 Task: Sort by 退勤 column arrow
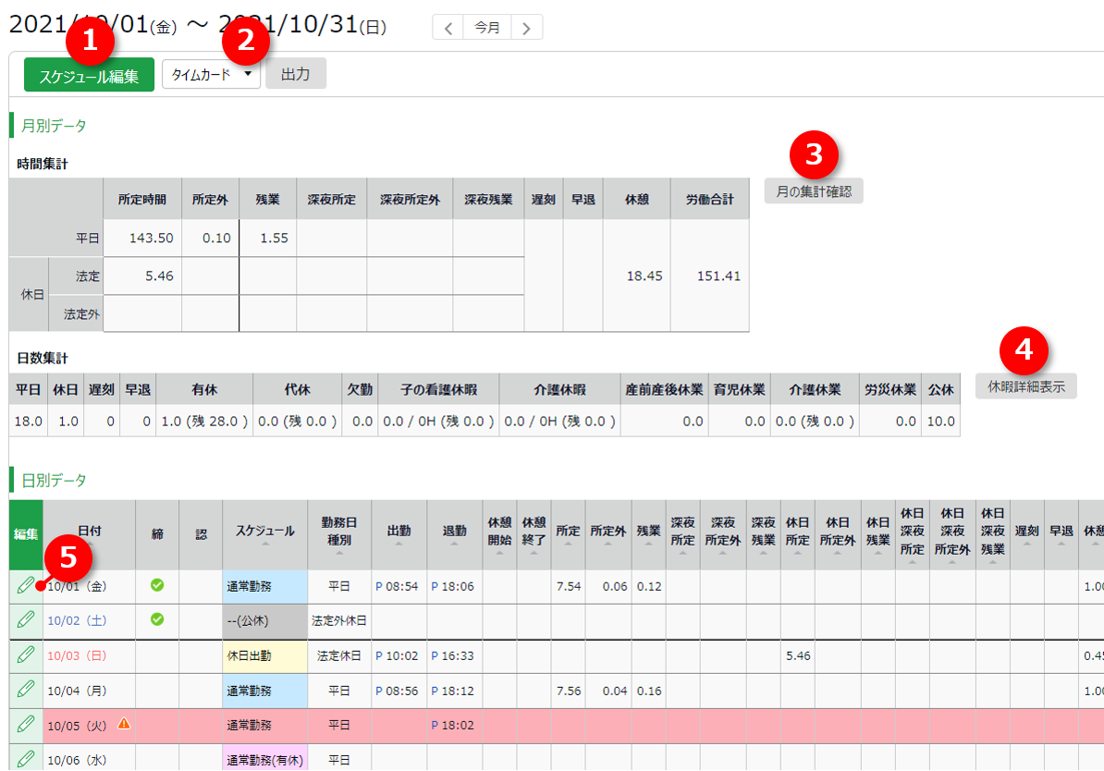[454, 552]
